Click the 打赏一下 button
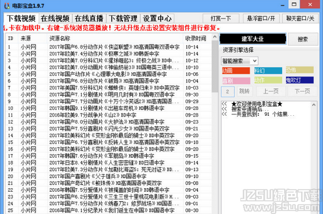323x214 pixels. click(221, 19)
